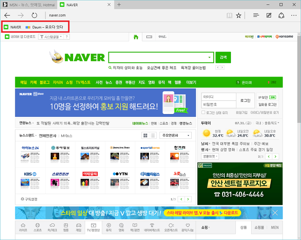Image resolution: width=301 pixels, height=240 pixels.
Task: Click the page vertical scrollbar thumb
Action: (x=299, y=80)
